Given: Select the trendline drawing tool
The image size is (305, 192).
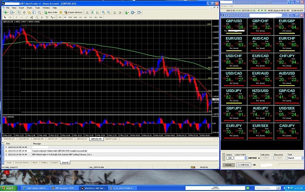Looking at the screenshot, I should click(27, 17).
